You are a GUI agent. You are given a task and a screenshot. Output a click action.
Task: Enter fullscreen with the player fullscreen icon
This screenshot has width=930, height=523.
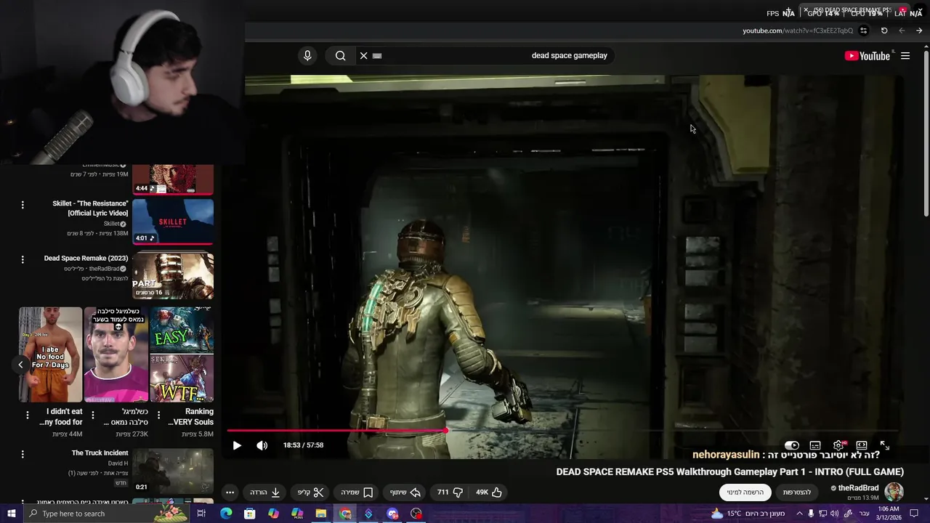pyautogui.click(x=885, y=445)
